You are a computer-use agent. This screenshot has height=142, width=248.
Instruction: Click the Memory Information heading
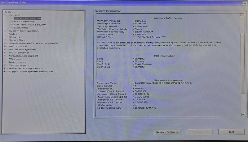pos(168,18)
